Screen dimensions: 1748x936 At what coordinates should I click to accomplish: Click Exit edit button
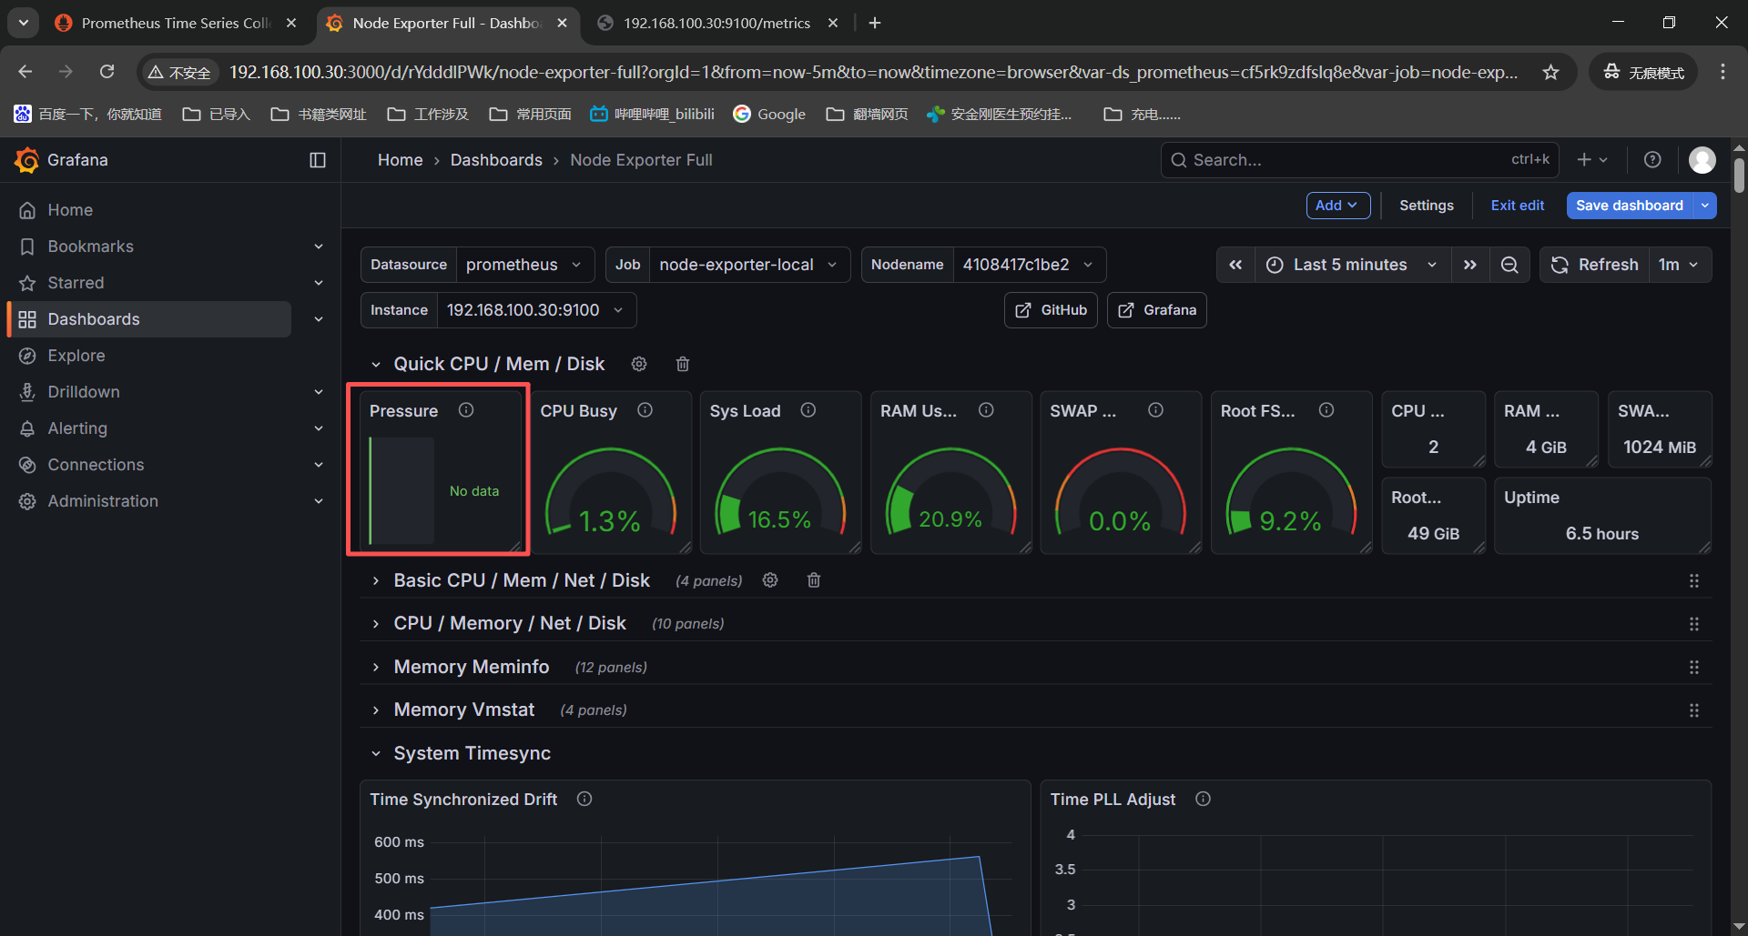click(x=1517, y=206)
